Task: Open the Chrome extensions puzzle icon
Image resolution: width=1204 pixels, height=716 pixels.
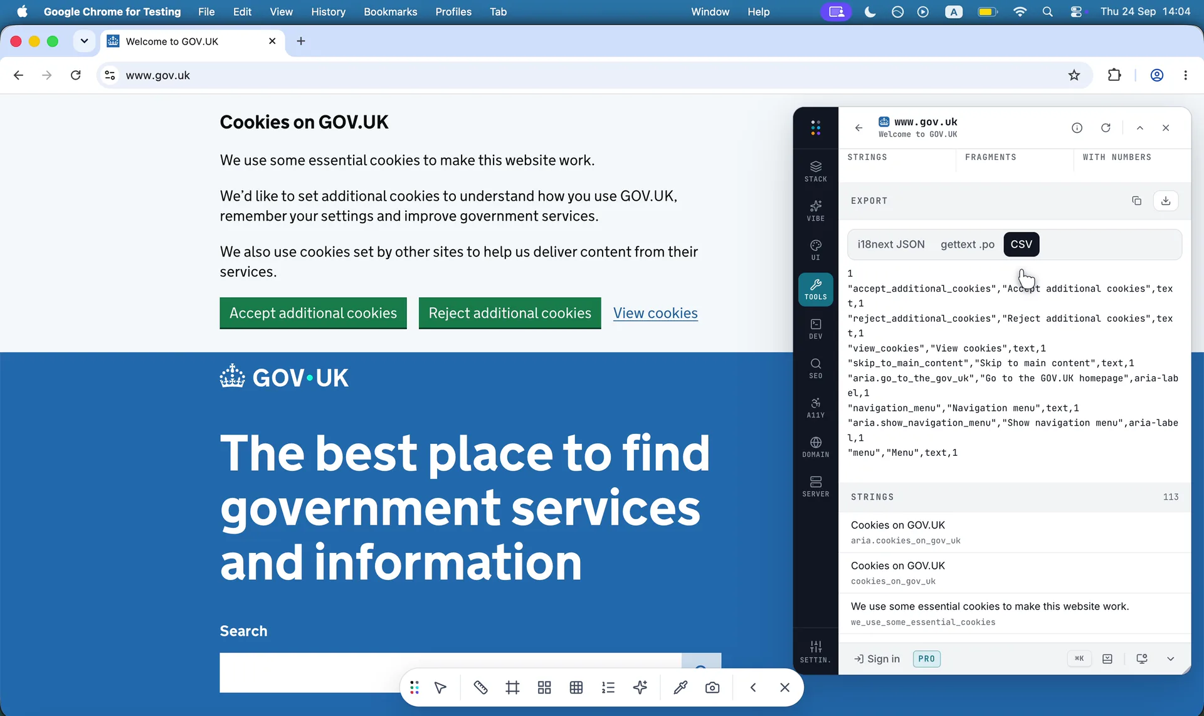Action: point(1114,75)
